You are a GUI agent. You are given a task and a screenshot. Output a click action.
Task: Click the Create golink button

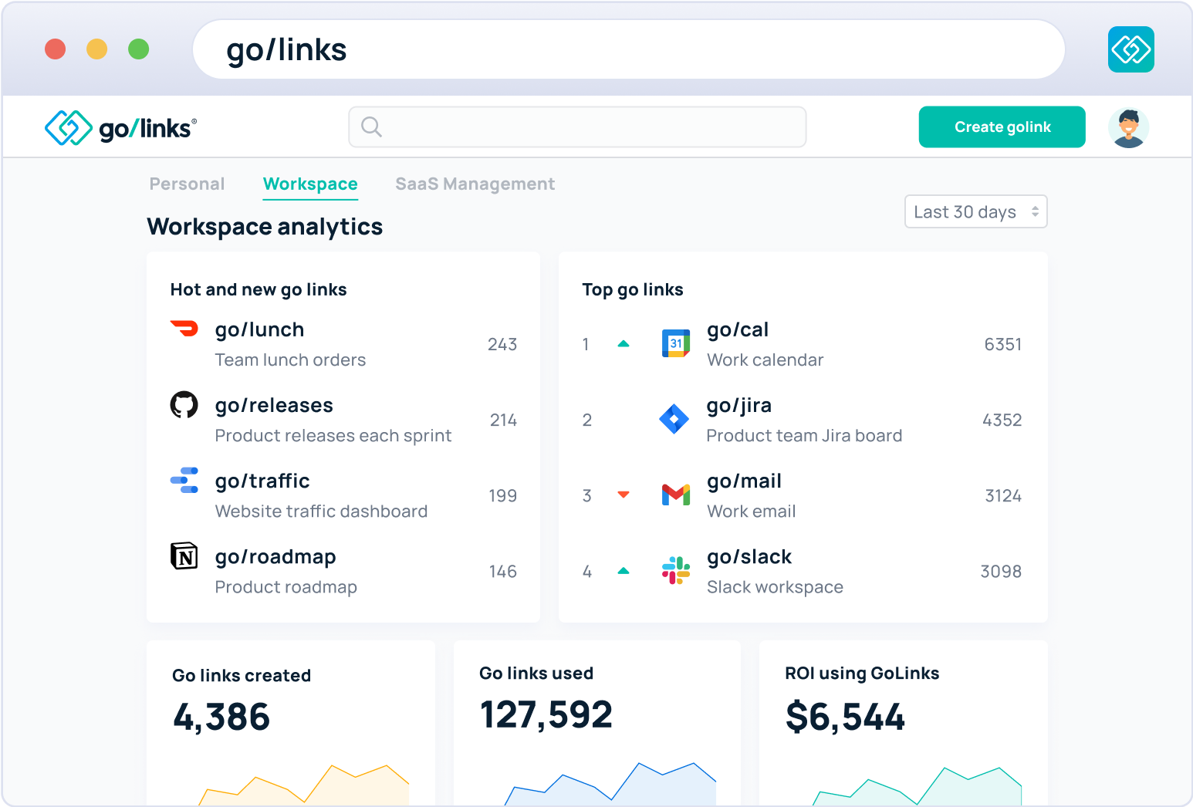coord(1002,127)
